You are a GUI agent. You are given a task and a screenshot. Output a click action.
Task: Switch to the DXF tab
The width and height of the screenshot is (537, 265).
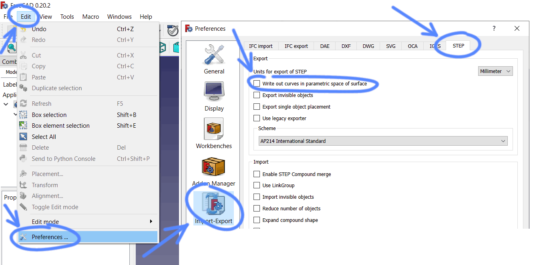pos(346,46)
